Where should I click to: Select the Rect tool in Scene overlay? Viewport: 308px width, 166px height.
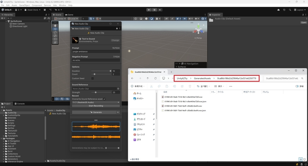click(x=55, y=39)
